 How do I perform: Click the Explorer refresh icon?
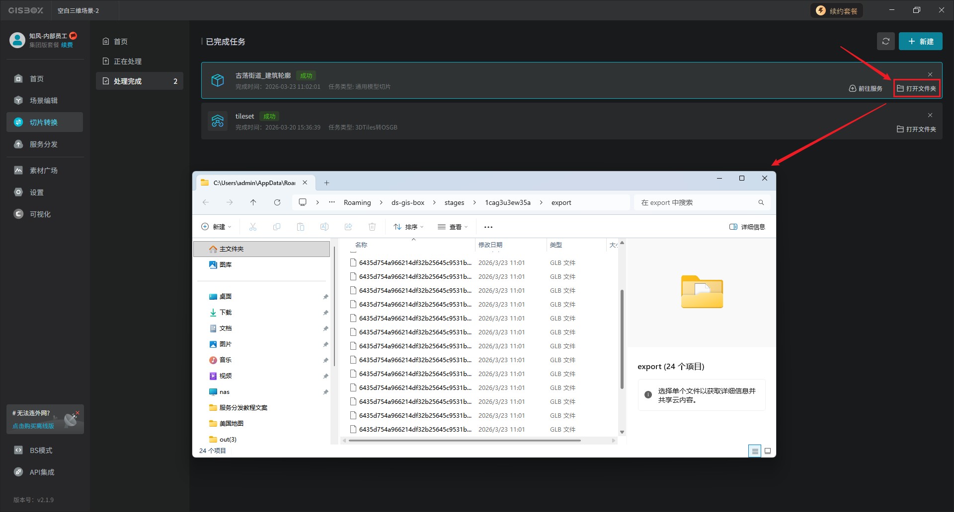(x=277, y=202)
